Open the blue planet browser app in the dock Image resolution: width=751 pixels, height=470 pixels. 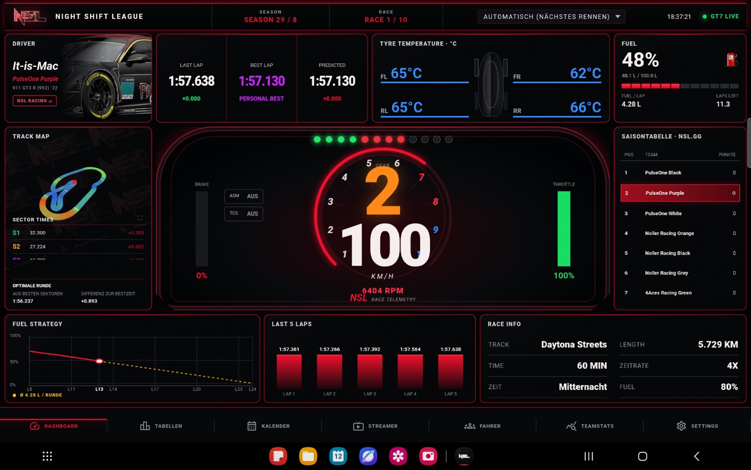click(x=368, y=456)
